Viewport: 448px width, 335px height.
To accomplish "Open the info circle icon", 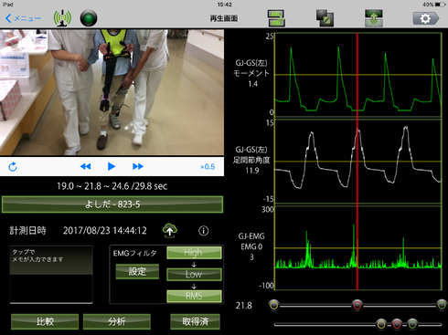I will tap(204, 231).
